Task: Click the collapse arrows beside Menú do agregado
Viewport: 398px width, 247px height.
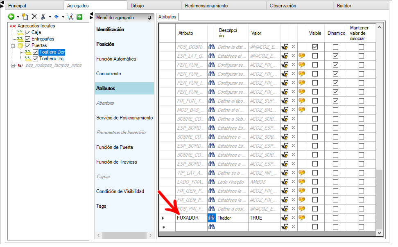Action: click(91, 16)
